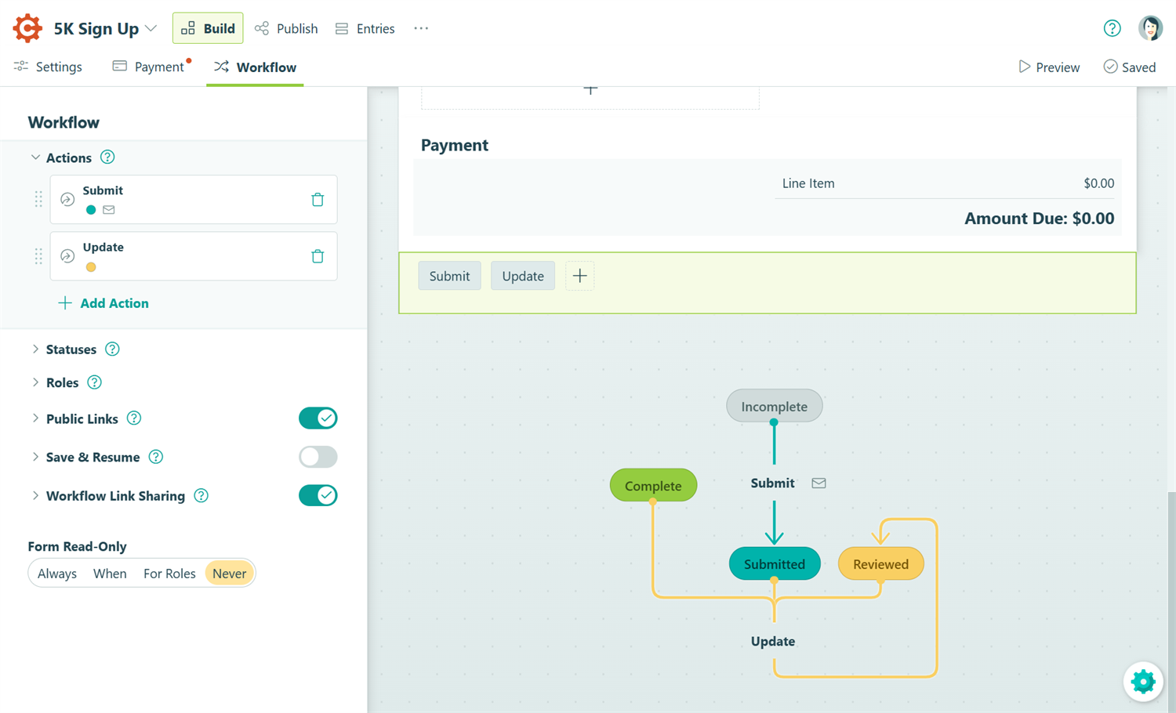Select the Reviewed status node
Image resolution: width=1176 pixels, height=713 pixels.
[x=880, y=563]
